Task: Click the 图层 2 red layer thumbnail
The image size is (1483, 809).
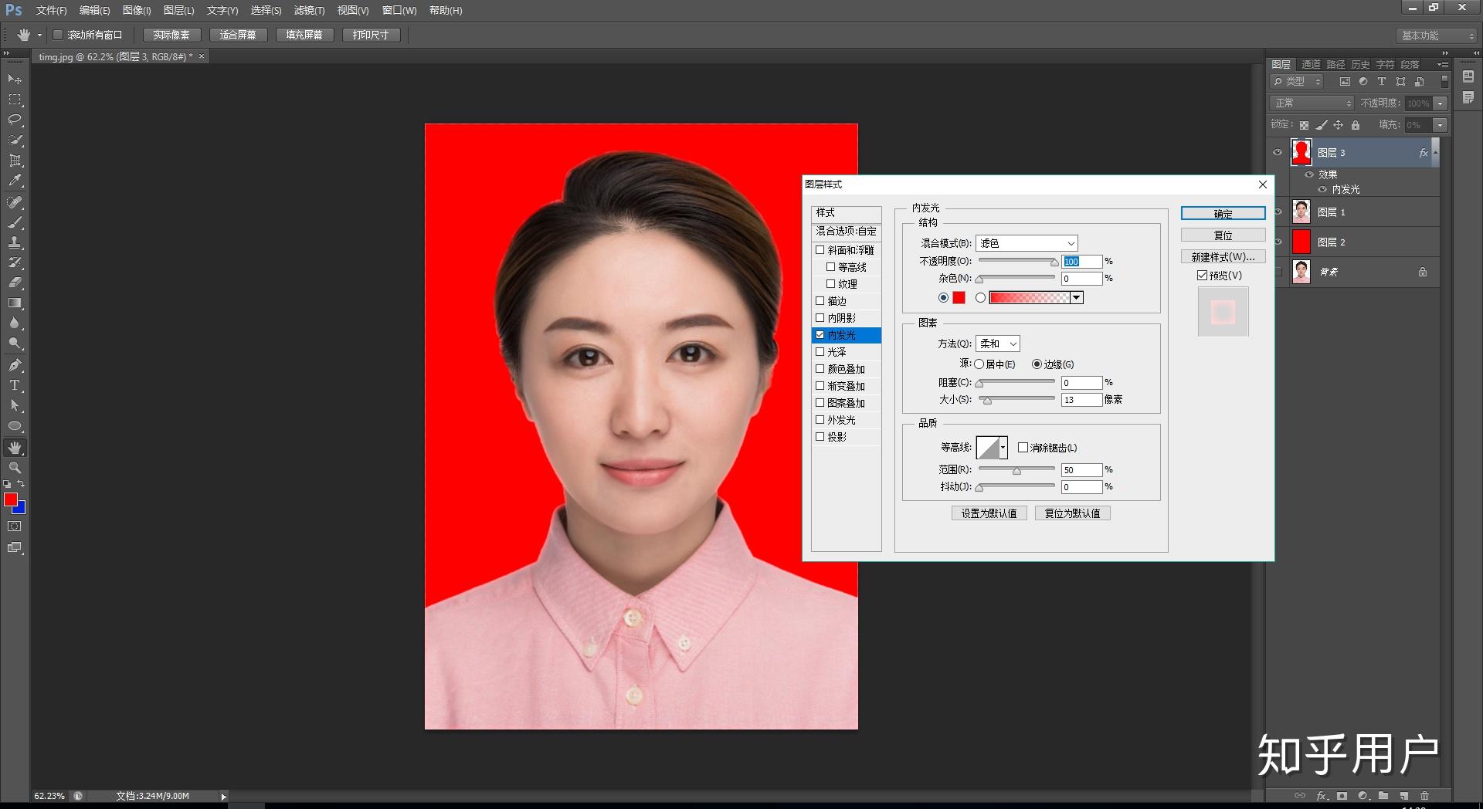Action: point(1301,242)
